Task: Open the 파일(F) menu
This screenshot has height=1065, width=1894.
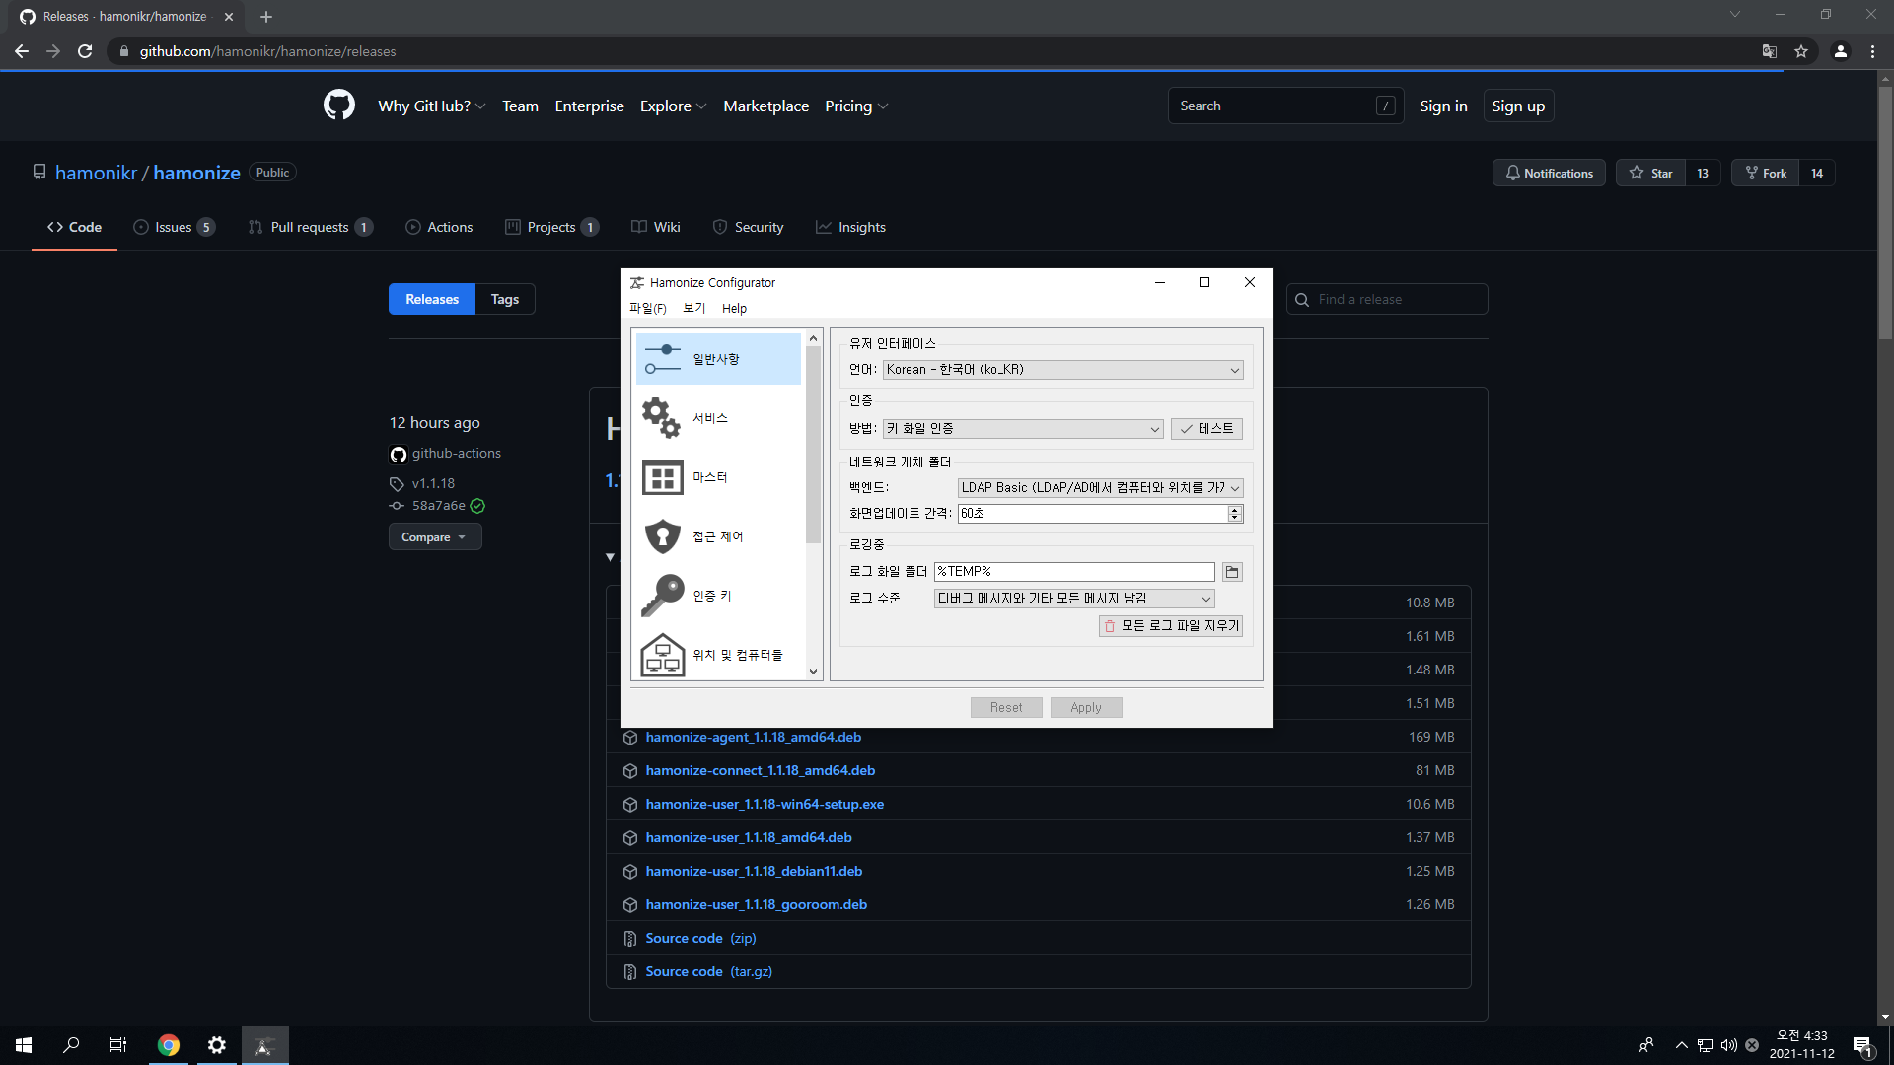Action: coord(648,308)
